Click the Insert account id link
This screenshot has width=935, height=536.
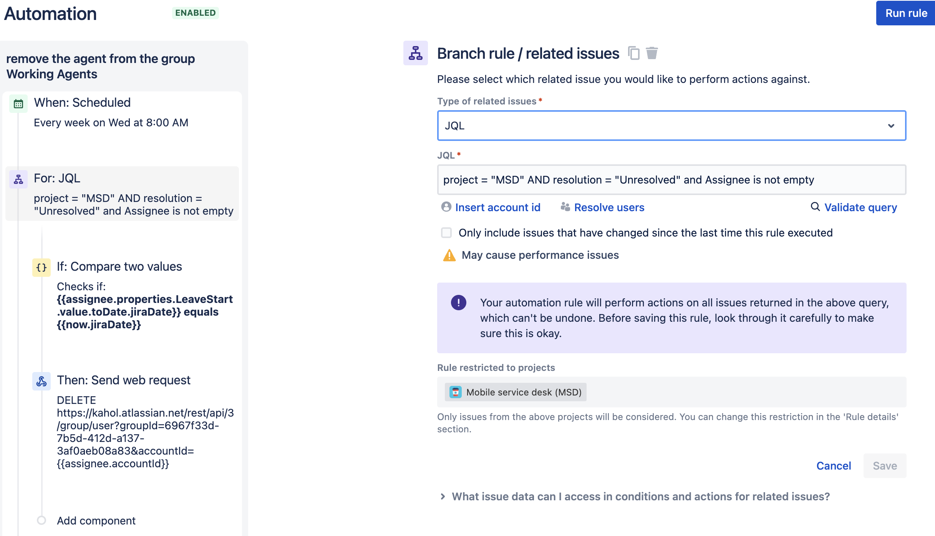(x=497, y=207)
